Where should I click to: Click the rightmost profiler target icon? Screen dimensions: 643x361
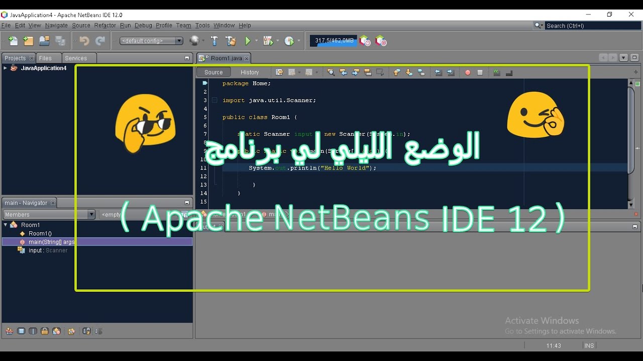(x=381, y=41)
